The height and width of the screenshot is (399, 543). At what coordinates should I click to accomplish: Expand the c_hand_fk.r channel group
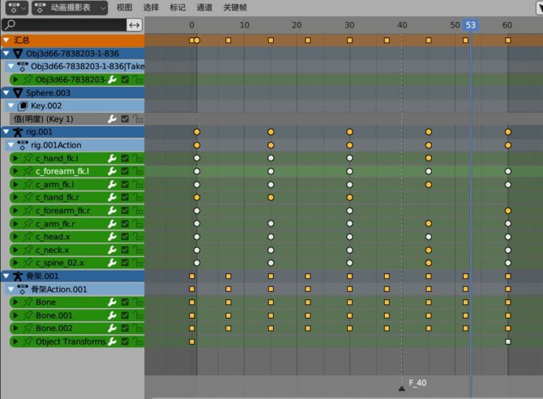[16, 198]
